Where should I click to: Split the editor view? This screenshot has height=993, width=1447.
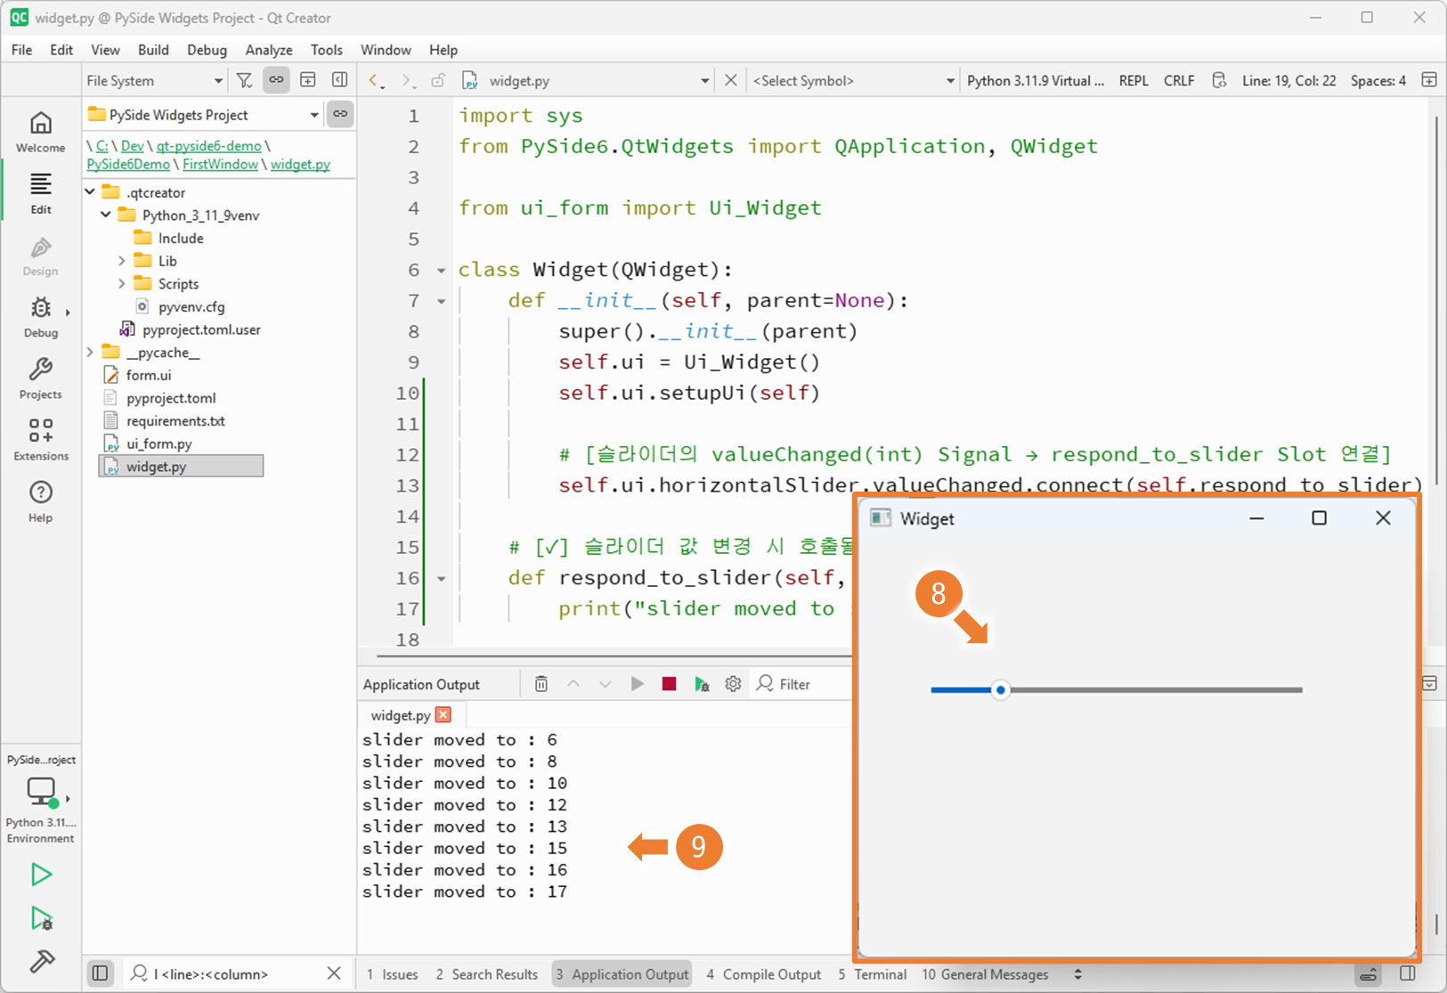click(1429, 80)
